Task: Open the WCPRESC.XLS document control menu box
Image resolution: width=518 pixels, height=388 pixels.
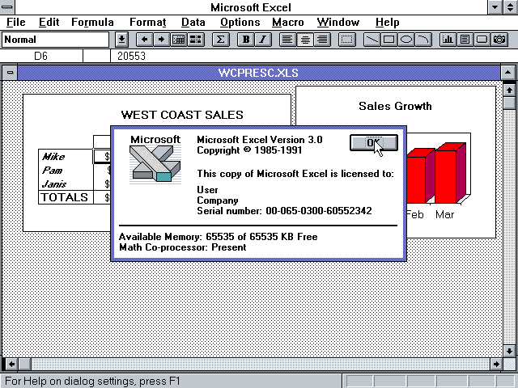Action: point(11,72)
